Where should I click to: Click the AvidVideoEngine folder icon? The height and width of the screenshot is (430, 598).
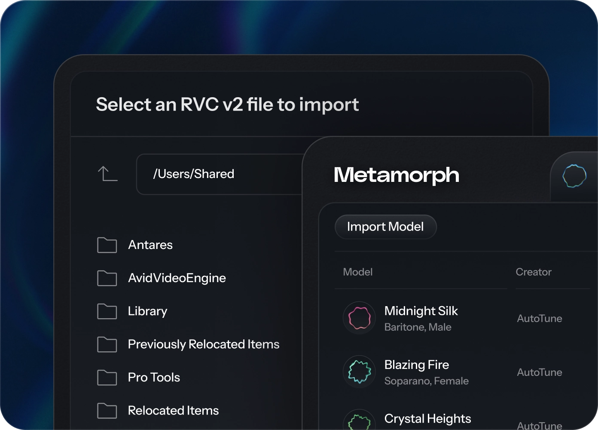click(107, 278)
